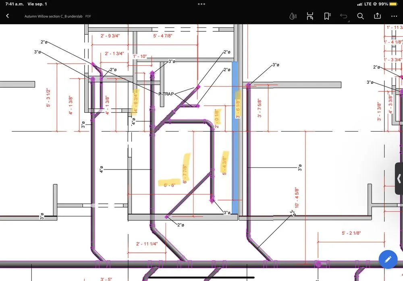Open multitasking dots at top center
This screenshot has height=281, width=403.
201,4
